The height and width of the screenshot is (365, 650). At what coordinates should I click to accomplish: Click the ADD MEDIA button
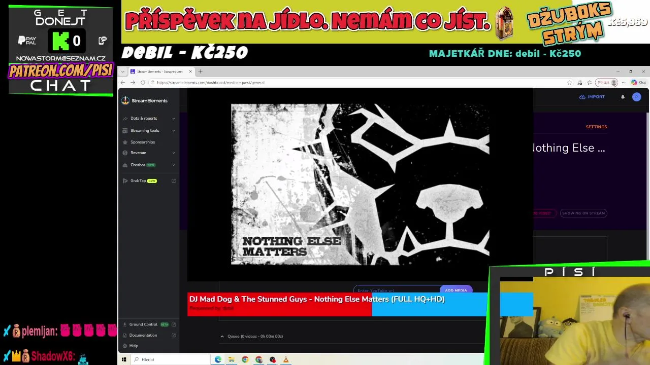456,290
